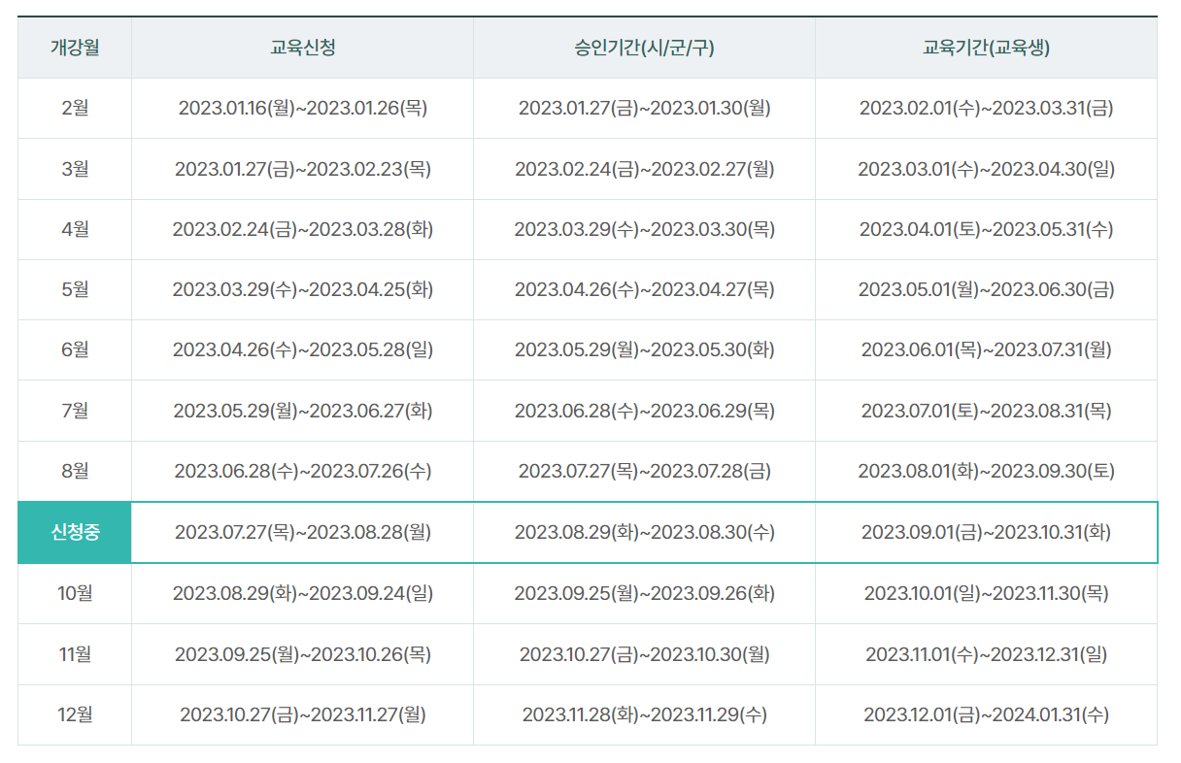Image resolution: width=1181 pixels, height=763 pixels.
Task: Click 2023.07.27(목)~2023.07.28(금) approval period
Action: click(x=644, y=471)
